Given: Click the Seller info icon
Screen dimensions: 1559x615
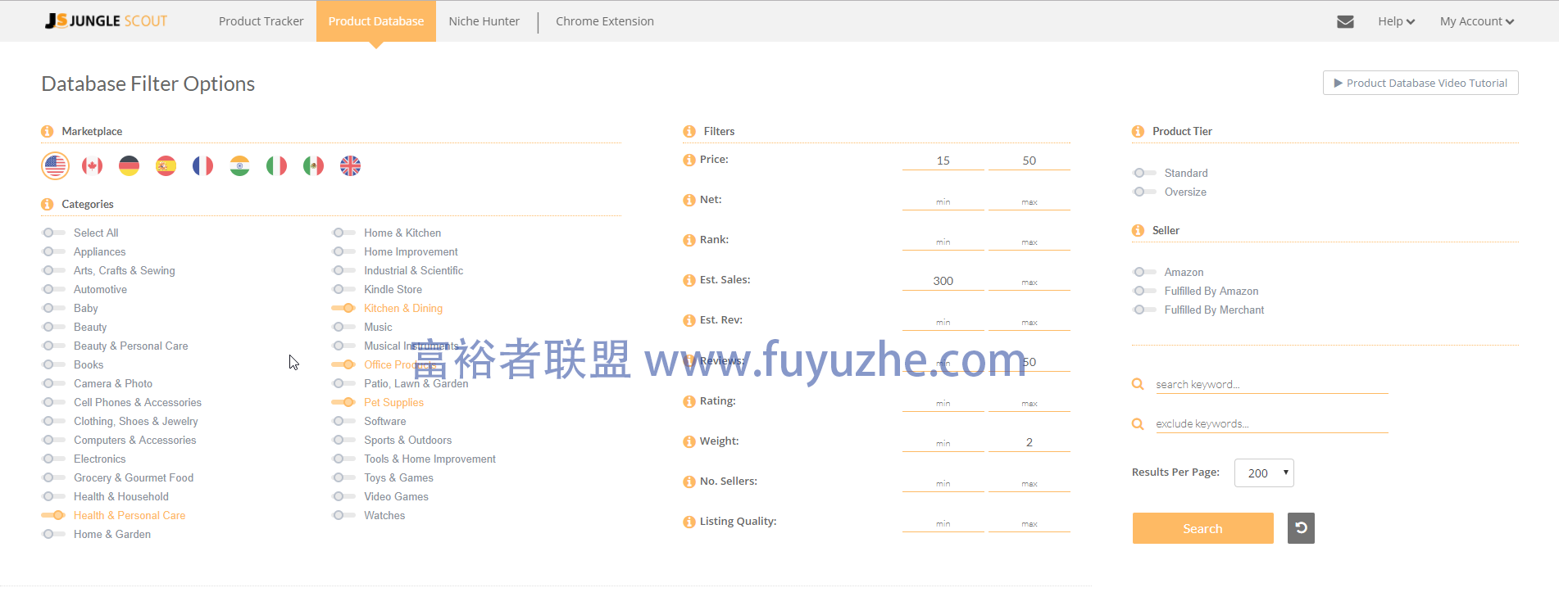Looking at the screenshot, I should point(1139,230).
